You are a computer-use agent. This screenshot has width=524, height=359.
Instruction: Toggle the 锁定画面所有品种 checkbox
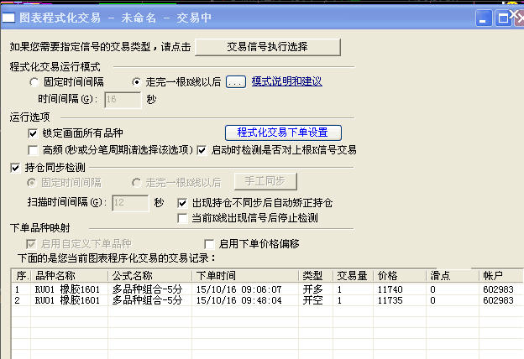[34, 133]
